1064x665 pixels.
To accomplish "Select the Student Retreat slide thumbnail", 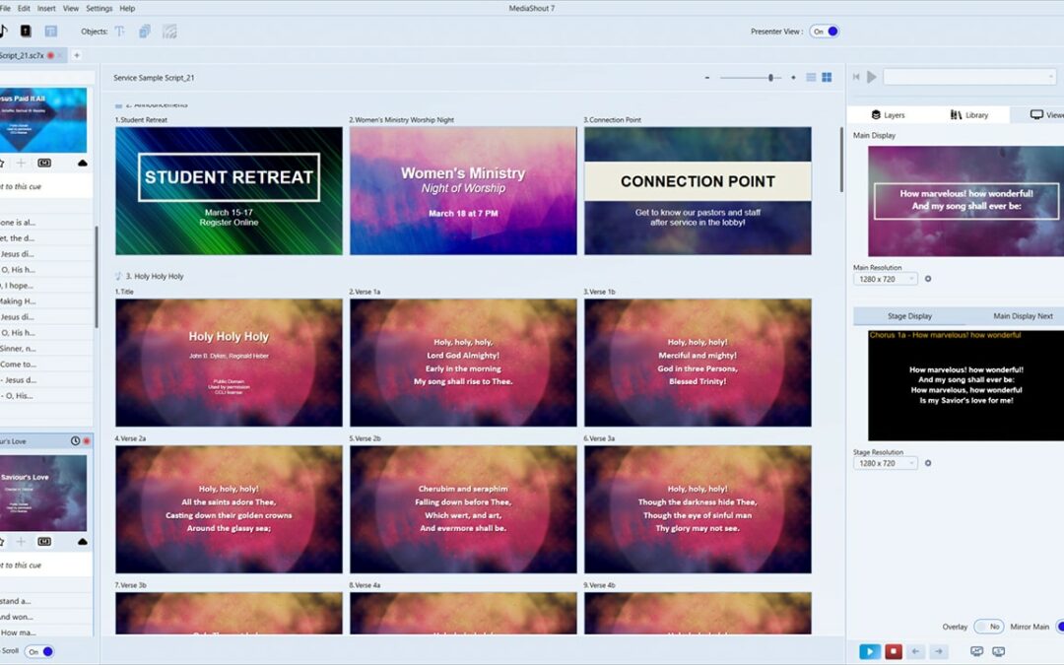I will 229,191.
